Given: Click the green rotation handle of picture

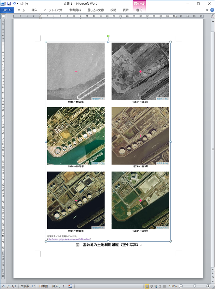Looking at the screenshot, I should tap(108, 36).
